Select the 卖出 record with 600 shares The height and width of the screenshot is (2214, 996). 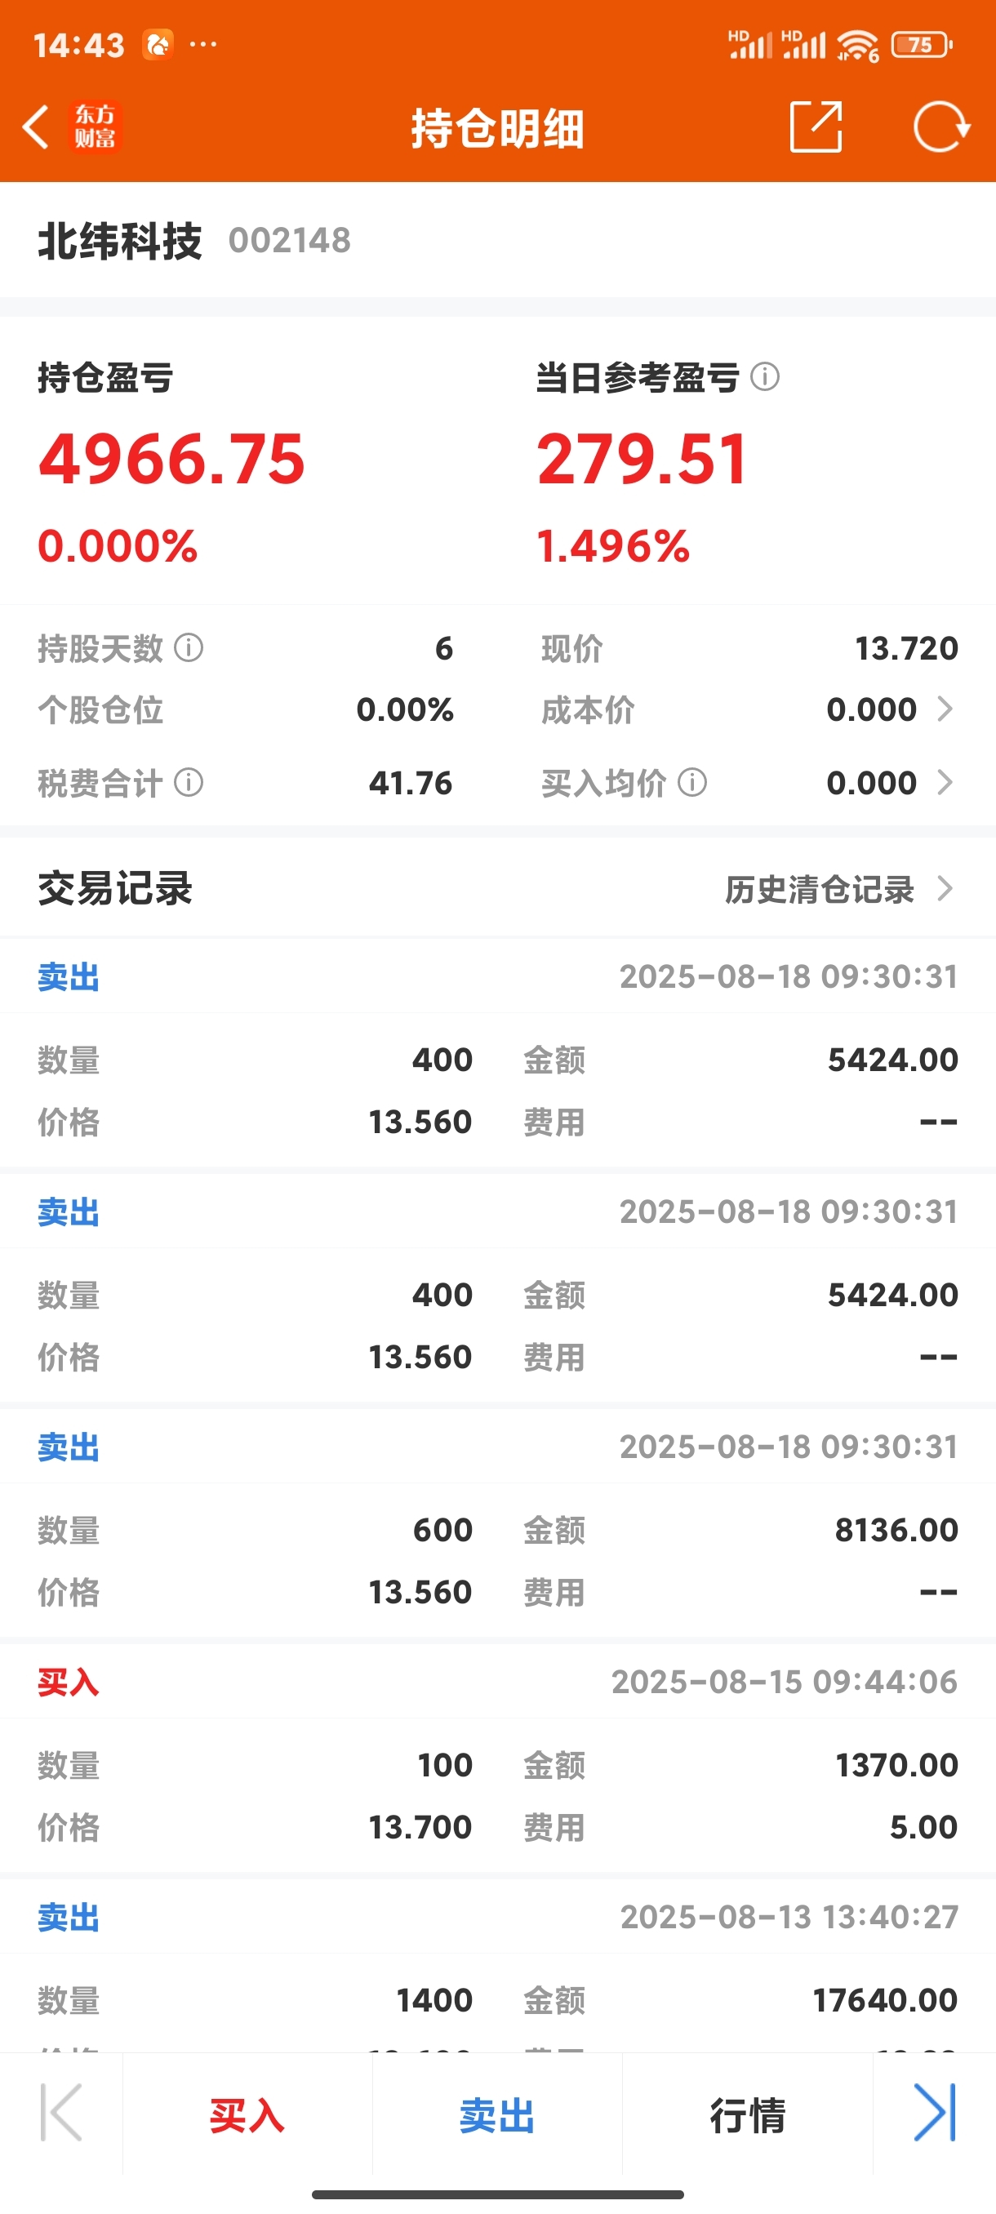coord(497,1520)
